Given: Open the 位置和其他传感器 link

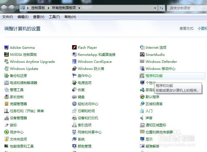Looking at the screenshot, I should 159,132.
